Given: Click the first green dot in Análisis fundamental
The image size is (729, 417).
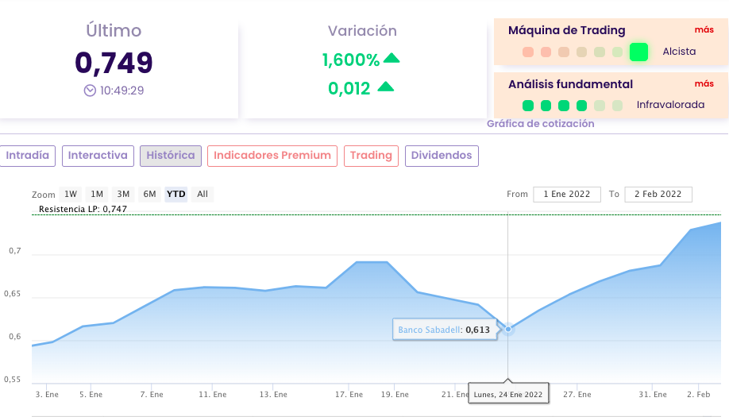Looking at the screenshot, I should [528, 105].
